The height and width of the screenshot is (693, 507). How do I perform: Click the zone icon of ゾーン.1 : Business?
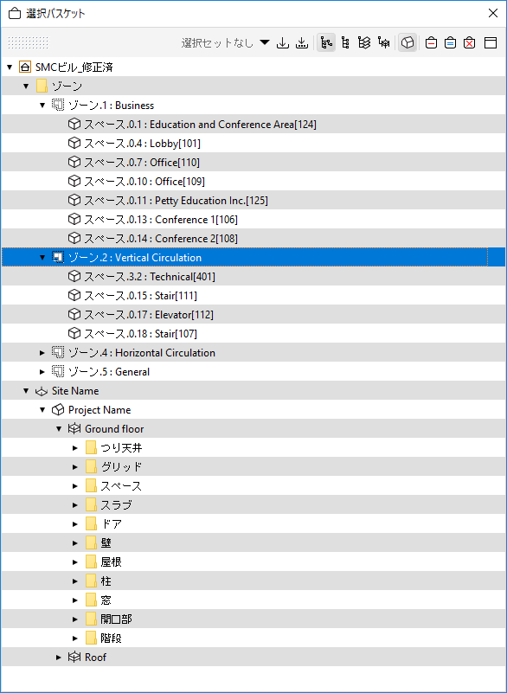pos(58,106)
